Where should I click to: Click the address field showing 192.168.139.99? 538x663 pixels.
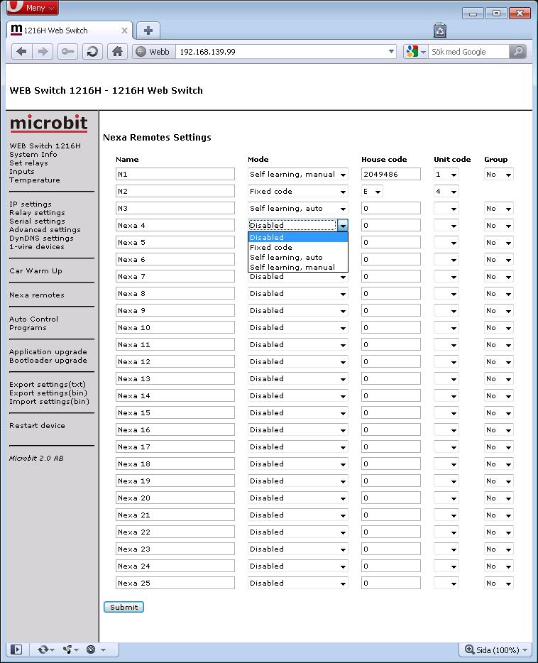pyautogui.click(x=281, y=52)
